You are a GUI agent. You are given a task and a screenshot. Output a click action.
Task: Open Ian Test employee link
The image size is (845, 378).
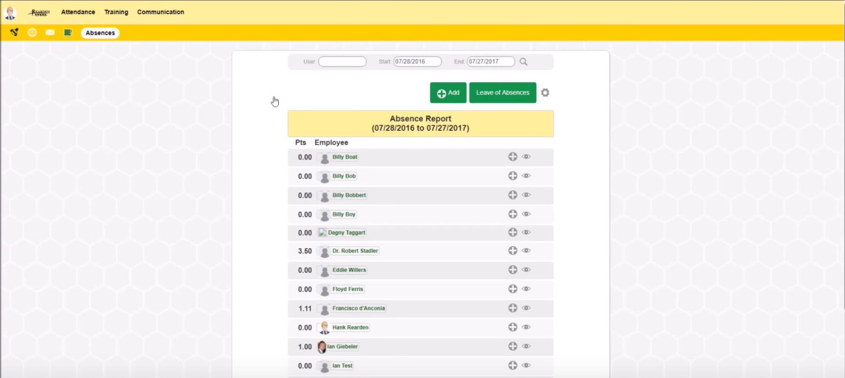tap(342, 365)
